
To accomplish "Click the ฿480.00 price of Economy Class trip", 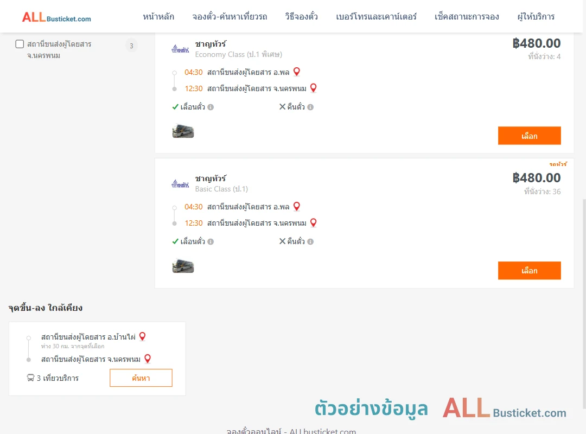I will (537, 43).
